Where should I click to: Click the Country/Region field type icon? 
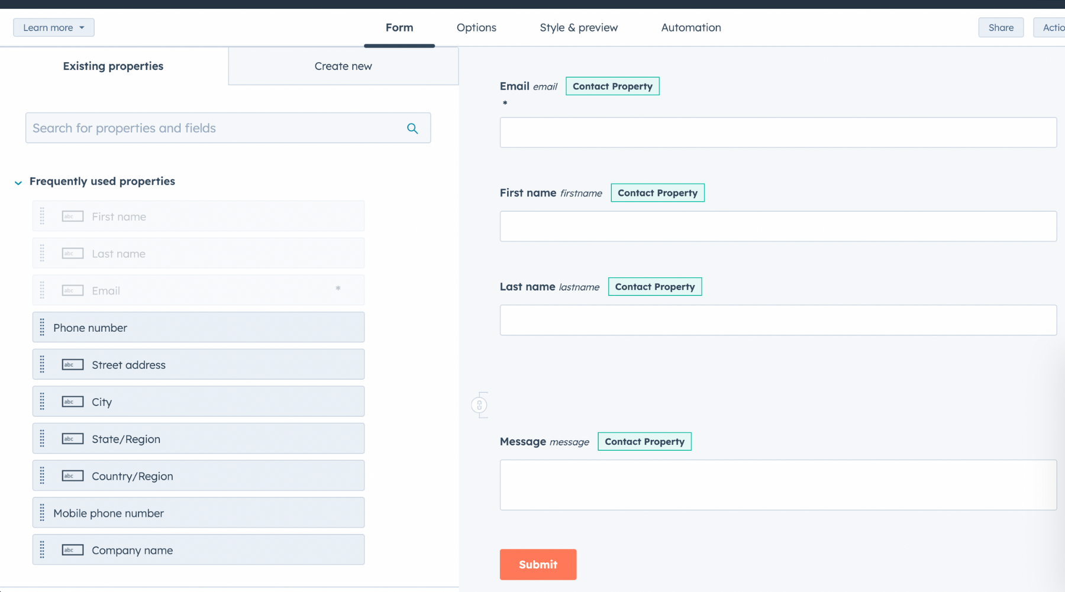coord(73,476)
